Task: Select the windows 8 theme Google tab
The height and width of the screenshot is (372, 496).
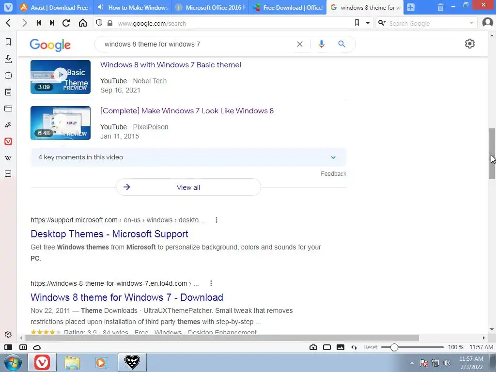Action: (365, 7)
